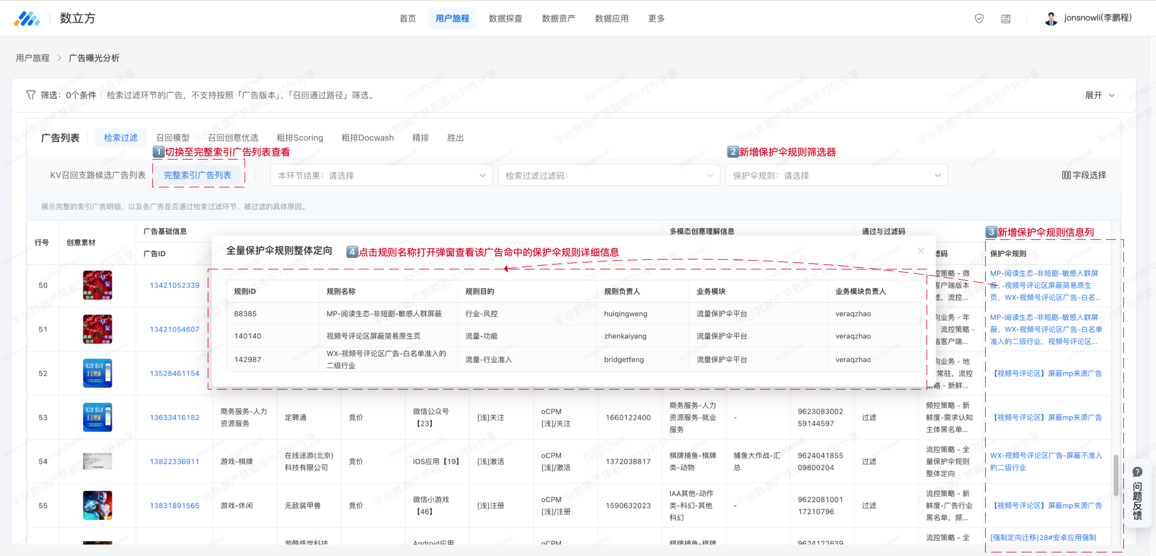Screen dimensions: 1156x556
Task: Open creative thumbnail in row 55
Action: click(x=97, y=505)
